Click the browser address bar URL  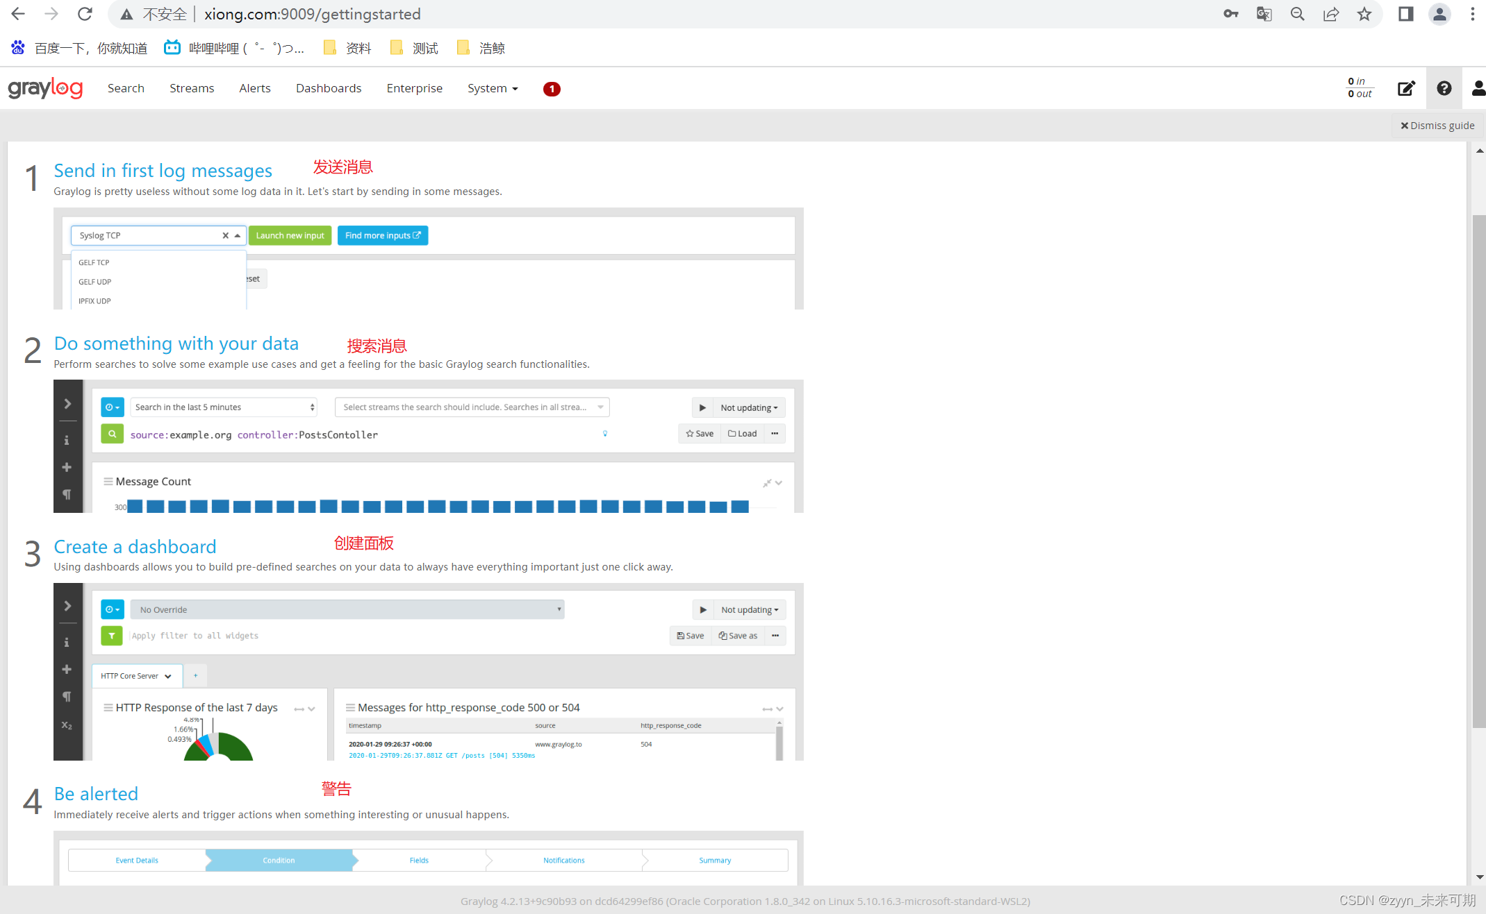(313, 14)
